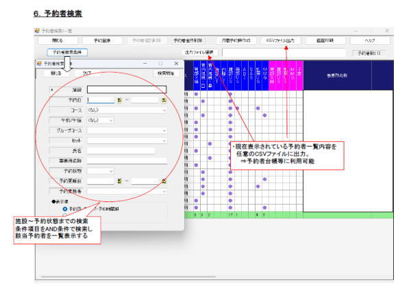The image size is (411, 289).
Task: Expand the 予約状態 dropdown
Action: 111,171
